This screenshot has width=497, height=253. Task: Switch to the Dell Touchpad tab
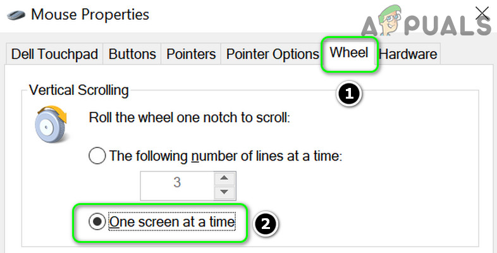tap(55, 54)
